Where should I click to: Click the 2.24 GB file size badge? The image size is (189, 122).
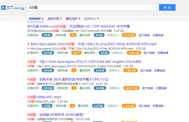pos(129,35)
